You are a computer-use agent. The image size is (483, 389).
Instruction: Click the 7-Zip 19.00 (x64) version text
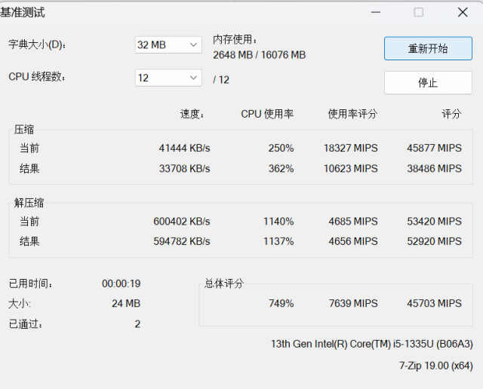tap(435, 366)
